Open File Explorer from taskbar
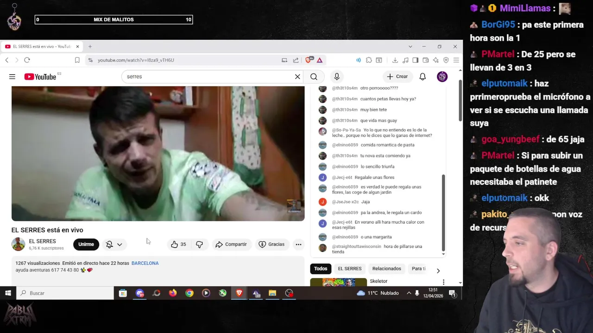This screenshot has height=333, width=593. pyautogui.click(x=272, y=293)
